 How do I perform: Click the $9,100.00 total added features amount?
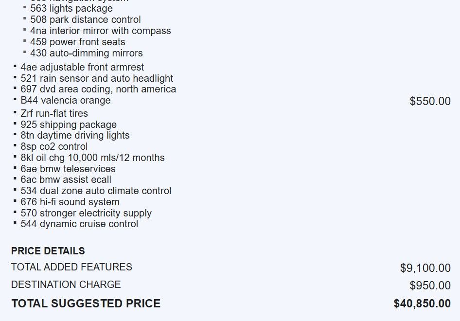point(425,268)
